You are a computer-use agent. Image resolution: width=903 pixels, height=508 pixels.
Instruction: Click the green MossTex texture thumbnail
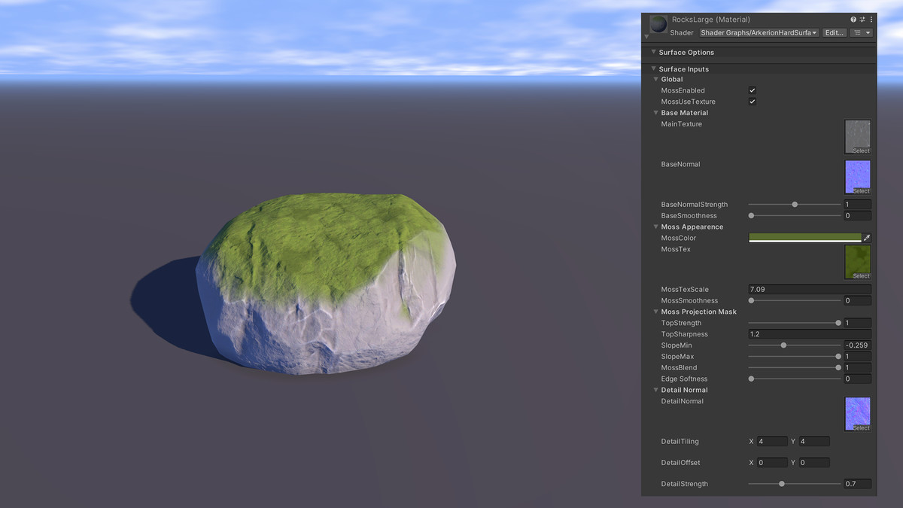coord(857,260)
